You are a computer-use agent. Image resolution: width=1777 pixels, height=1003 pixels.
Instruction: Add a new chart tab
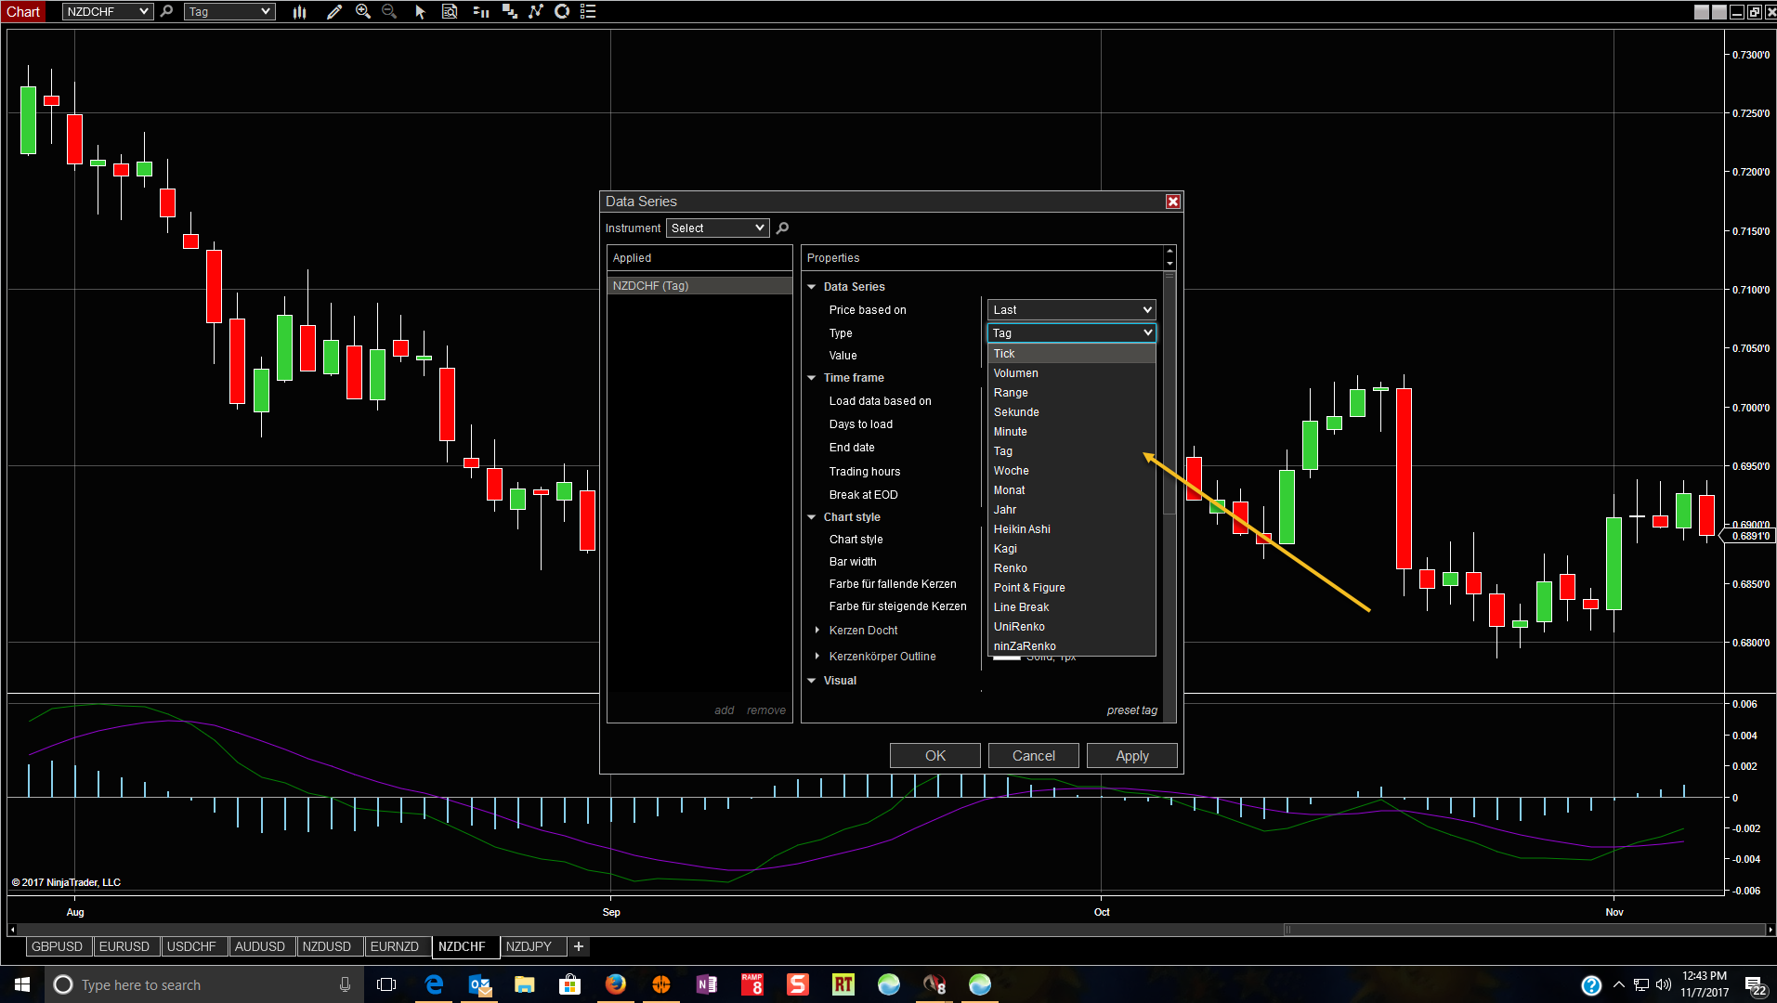(x=579, y=946)
